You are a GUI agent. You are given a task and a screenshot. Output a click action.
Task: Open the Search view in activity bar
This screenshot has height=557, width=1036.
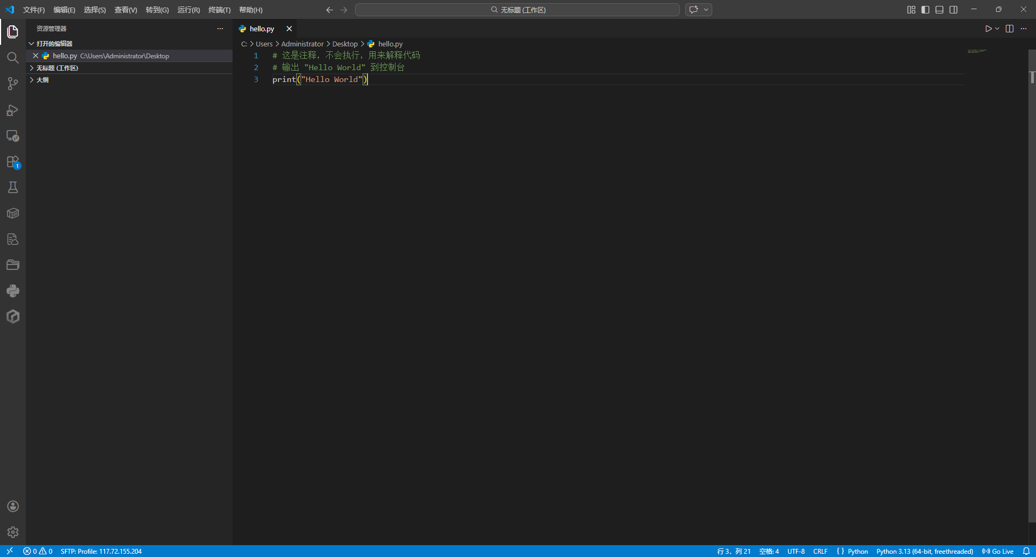coord(13,58)
